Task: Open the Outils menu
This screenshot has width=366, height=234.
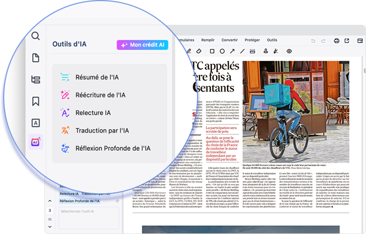Action: click(272, 40)
